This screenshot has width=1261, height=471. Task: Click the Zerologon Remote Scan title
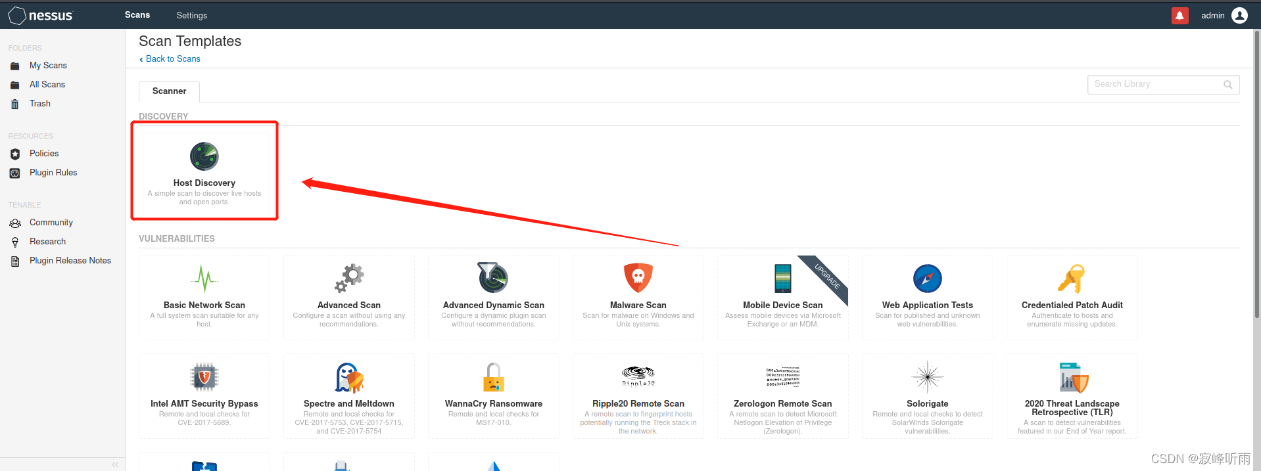pyautogui.click(x=783, y=404)
